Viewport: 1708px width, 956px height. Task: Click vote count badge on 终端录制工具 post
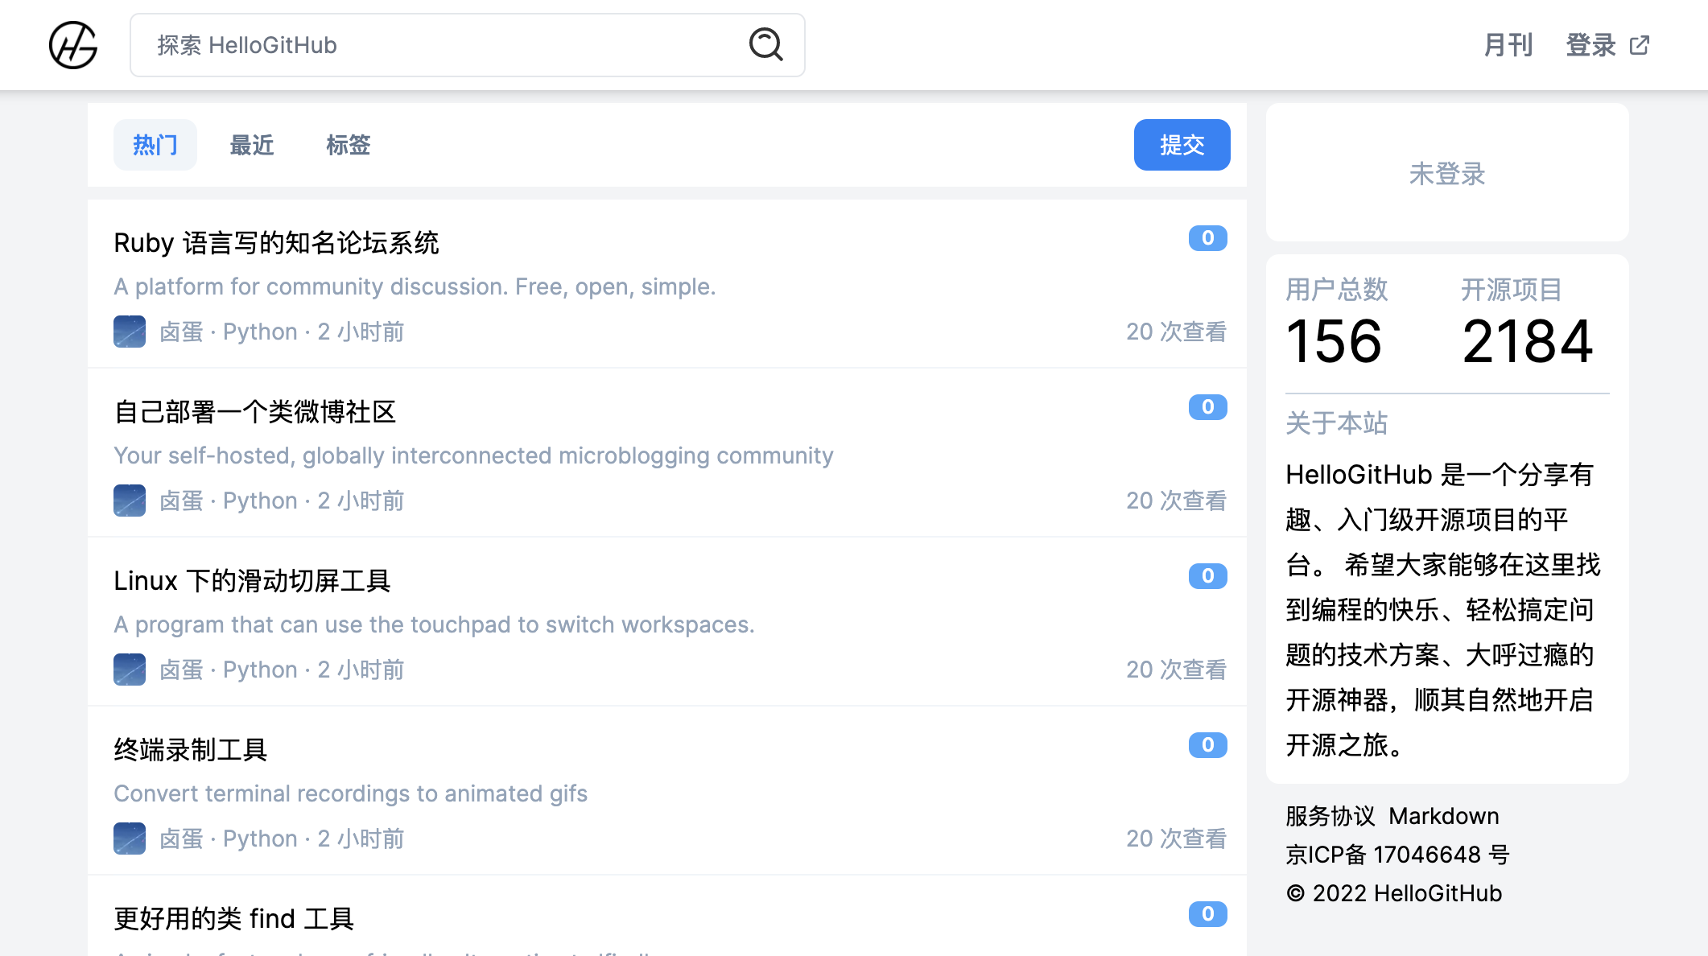point(1207,745)
